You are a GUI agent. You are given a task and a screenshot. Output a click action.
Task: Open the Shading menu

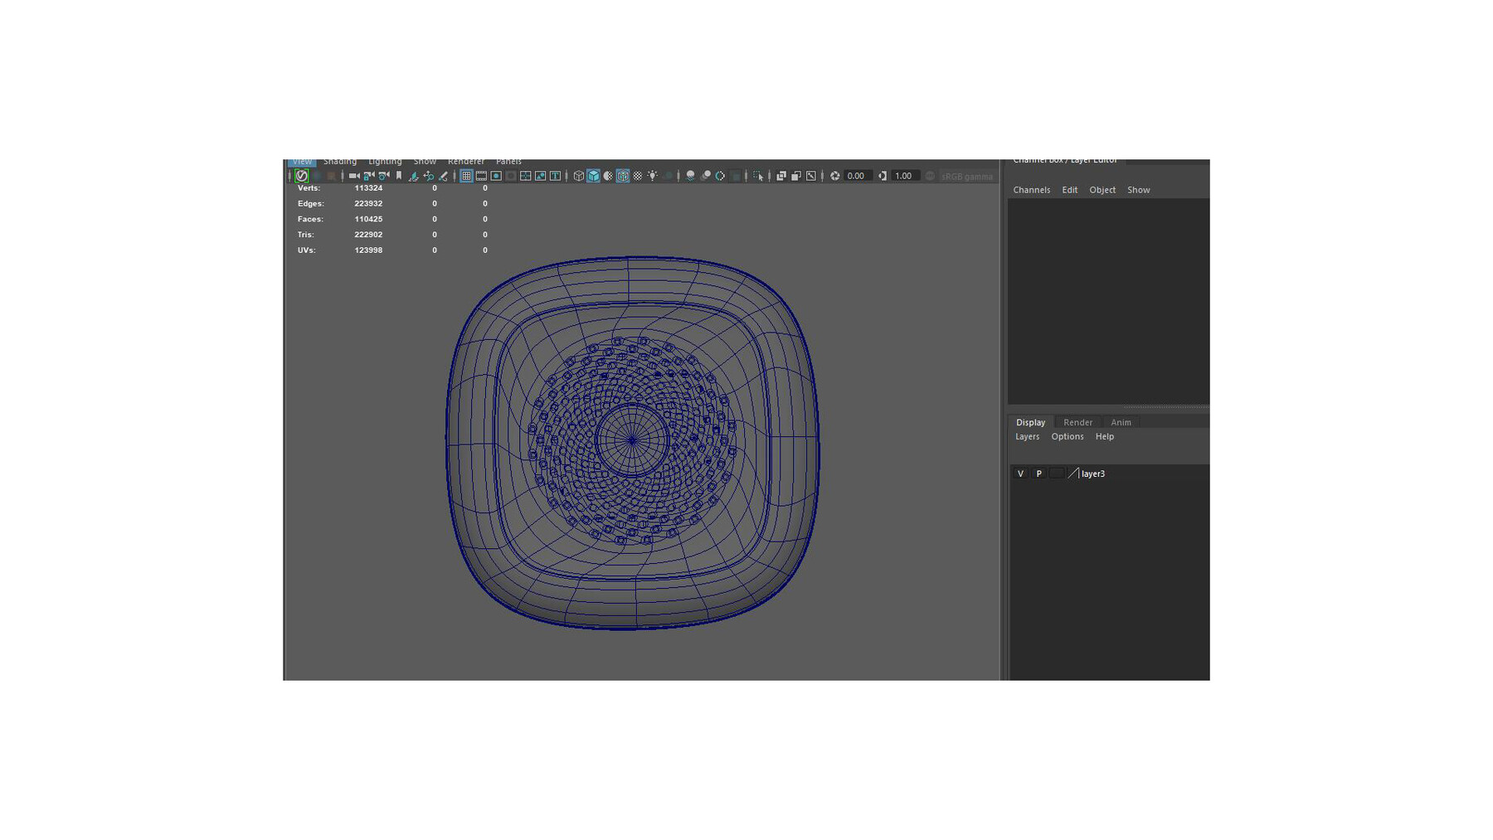tap(340, 161)
